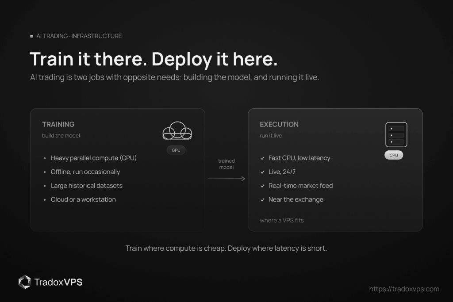The image size is (453, 302).
Task: Click the checkmark beside Near the exchange
Action: [262, 199]
